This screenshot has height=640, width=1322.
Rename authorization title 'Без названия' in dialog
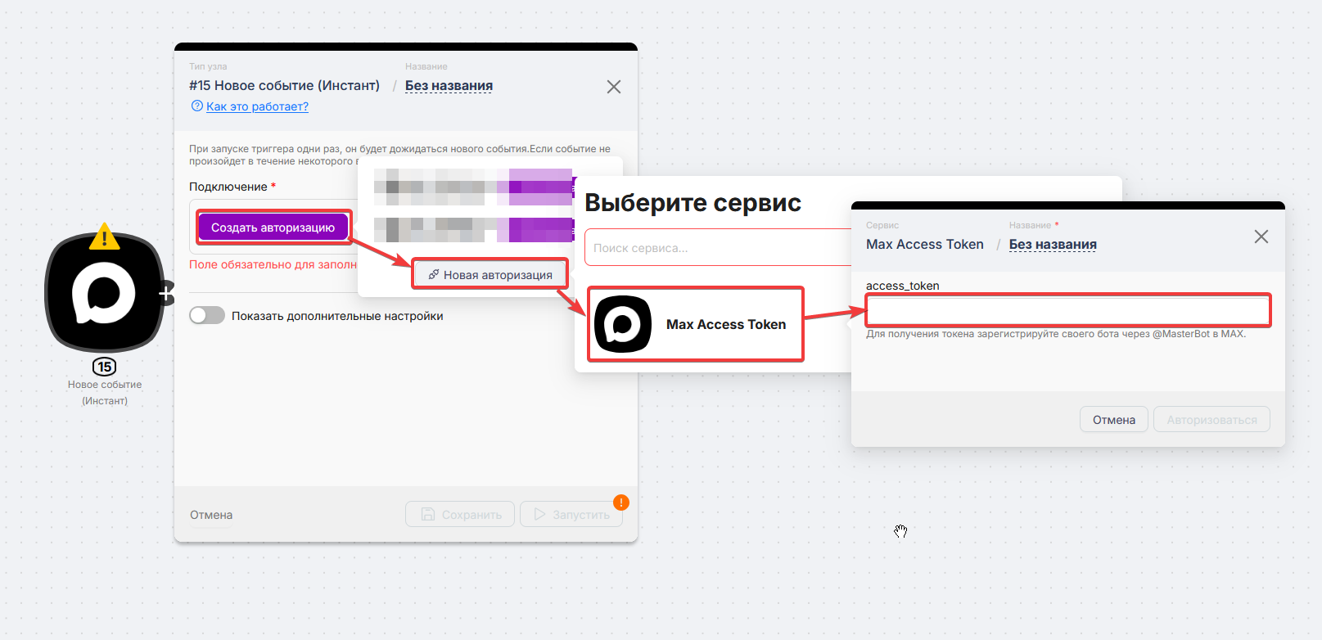pyautogui.click(x=1053, y=245)
